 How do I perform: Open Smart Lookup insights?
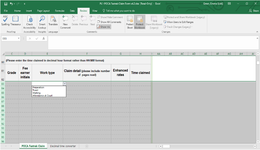coord(42,21)
